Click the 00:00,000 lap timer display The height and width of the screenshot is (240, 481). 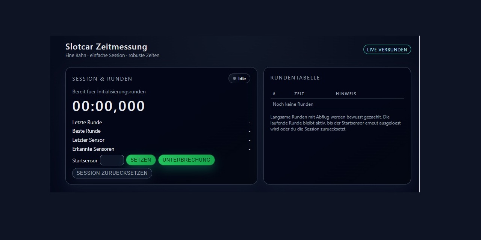[109, 106]
